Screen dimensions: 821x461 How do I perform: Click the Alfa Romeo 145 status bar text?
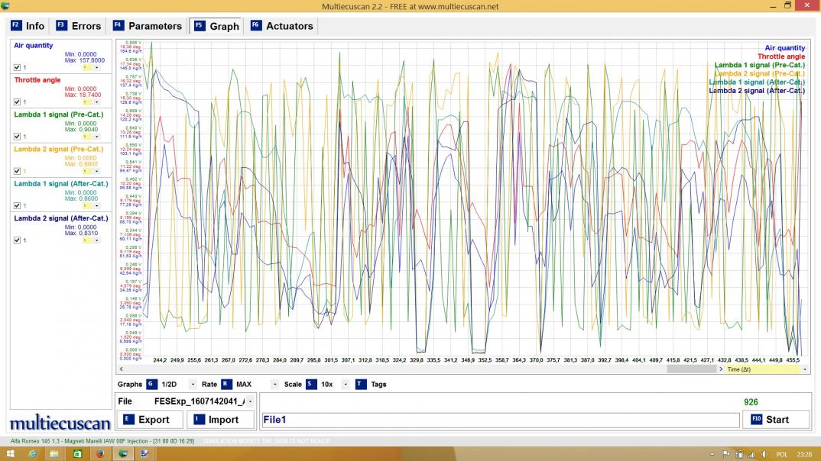tap(102, 441)
